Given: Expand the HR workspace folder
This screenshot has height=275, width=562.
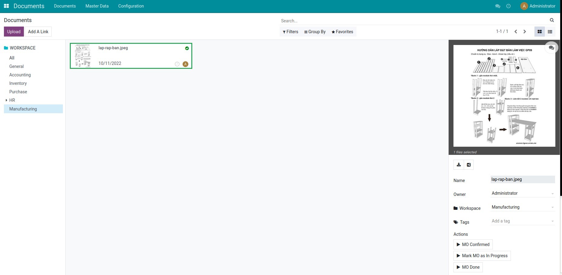Looking at the screenshot, I should pyautogui.click(x=6, y=100).
